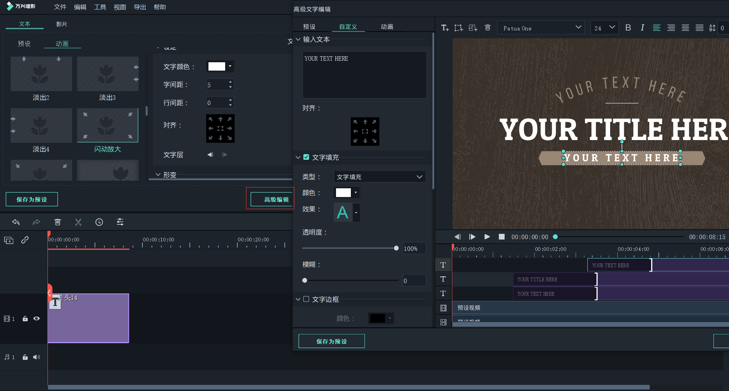
Task: Open the 导出 menu
Action: [140, 7]
